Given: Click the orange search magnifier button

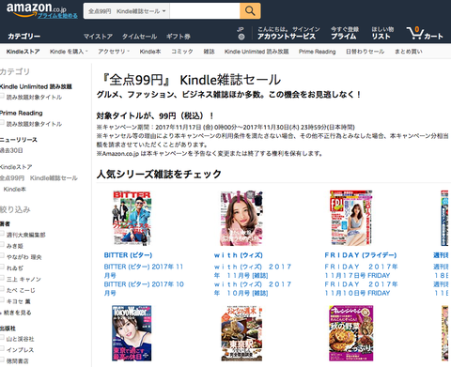Looking at the screenshot, I should pos(250,11).
